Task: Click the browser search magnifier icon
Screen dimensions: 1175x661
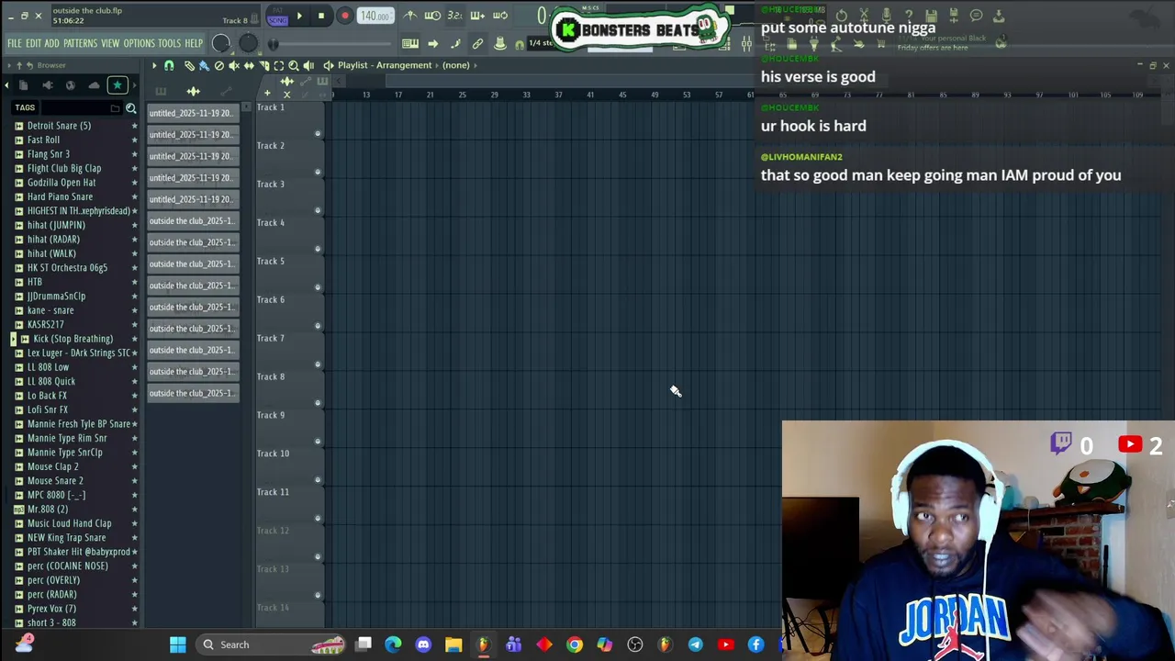Action: pyautogui.click(x=131, y=108)
